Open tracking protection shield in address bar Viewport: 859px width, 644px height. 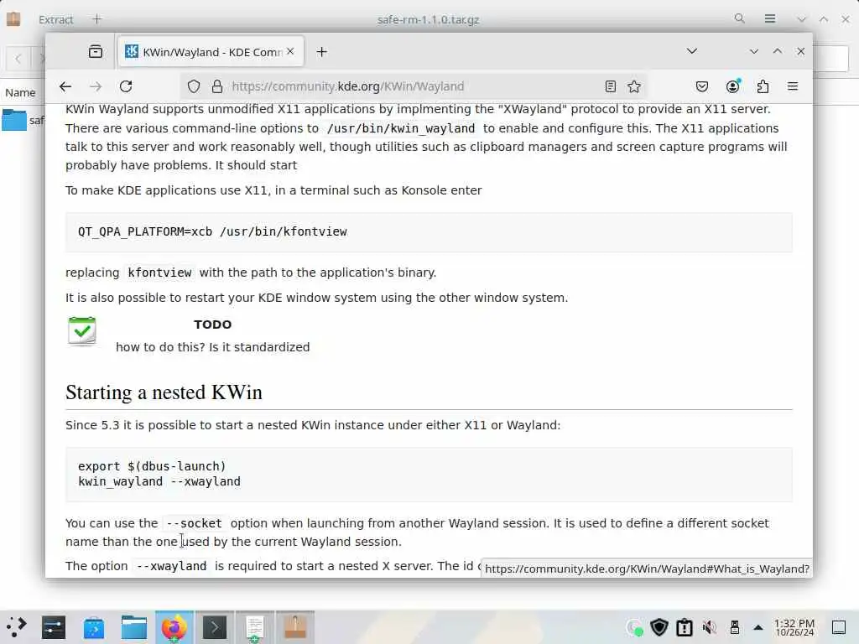pos(194,86)
